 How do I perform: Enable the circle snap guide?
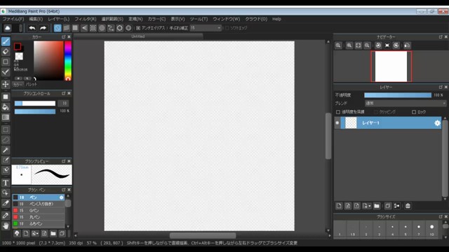[x=102, y=28]
